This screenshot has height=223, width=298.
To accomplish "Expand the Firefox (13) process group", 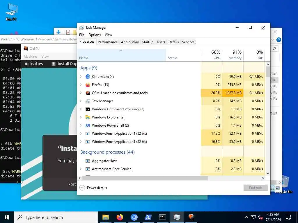I will point(81,85).
